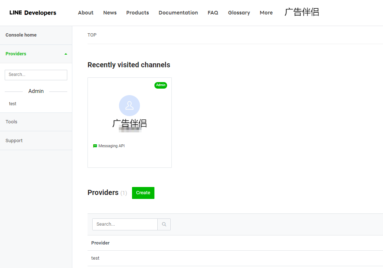Click the TOP breadcrumb

[x=92, y=35]
